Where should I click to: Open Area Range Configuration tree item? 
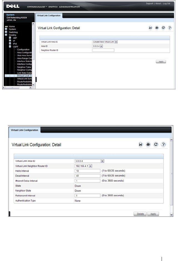(x=24, y=58)
